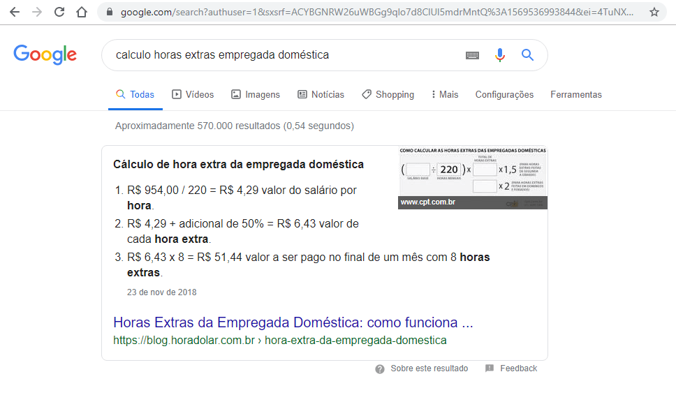Viewport: 676px width, 395px height.
Task: Click the result count text 570.000 resultados
Action: pyautogui.click(x=235, y=126)
